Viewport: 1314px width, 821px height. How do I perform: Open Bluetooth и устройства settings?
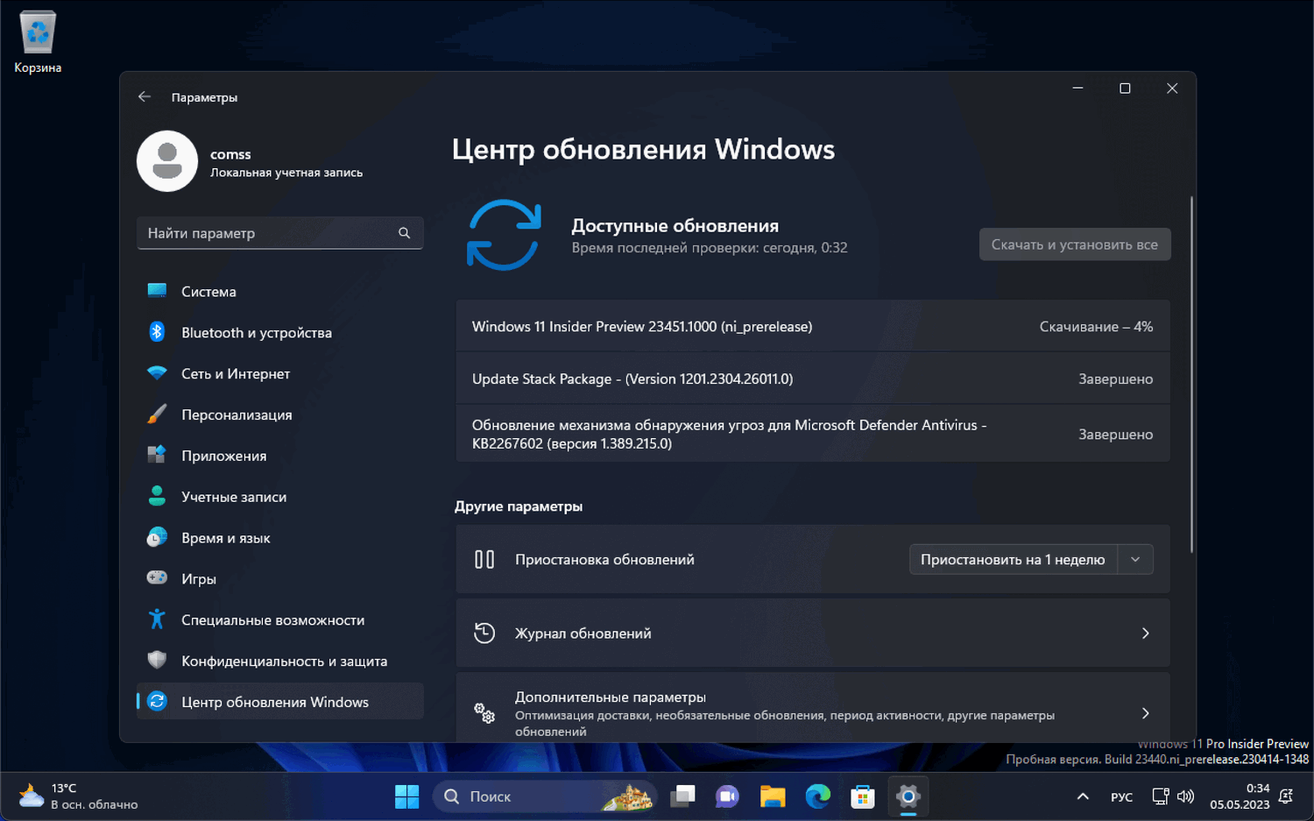(x=257, y=333)
